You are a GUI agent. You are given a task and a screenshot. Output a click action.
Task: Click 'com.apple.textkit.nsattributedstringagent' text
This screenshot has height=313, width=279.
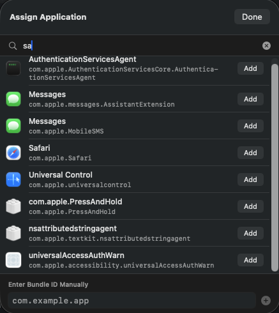tap(110, 238)
